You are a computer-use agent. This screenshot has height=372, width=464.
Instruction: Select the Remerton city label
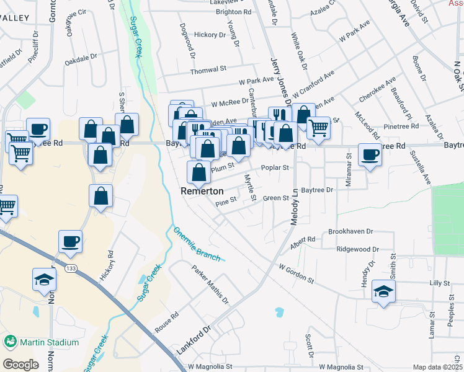click(x=202, y=192)
